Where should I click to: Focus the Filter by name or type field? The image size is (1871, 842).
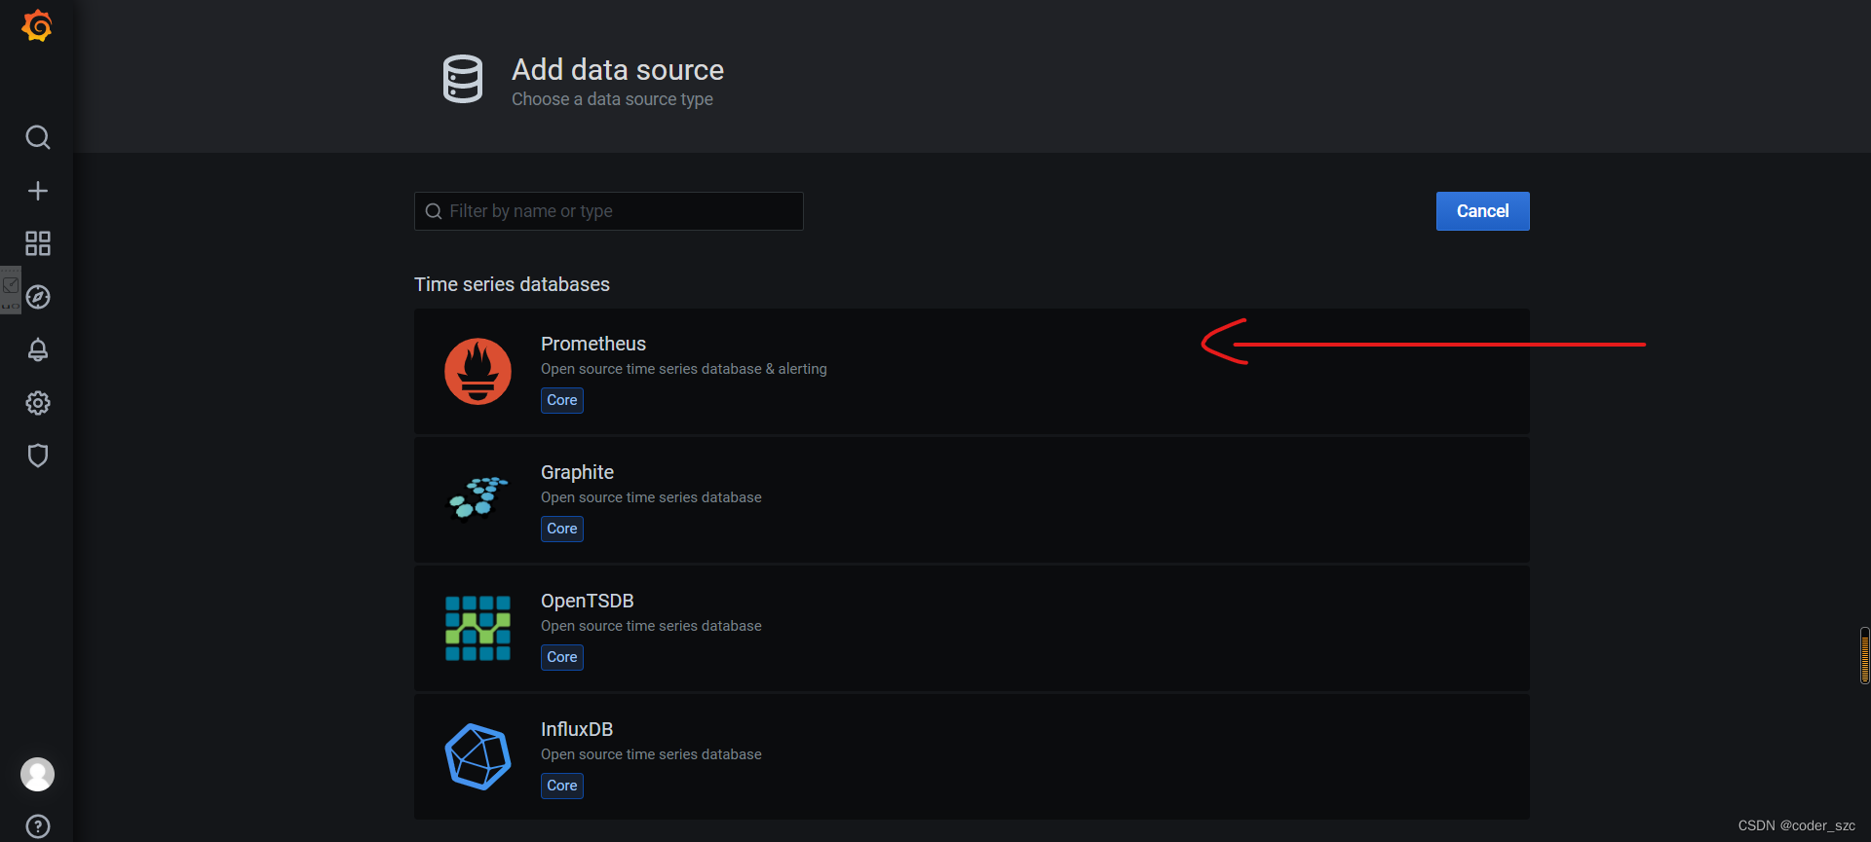[609, 211]
